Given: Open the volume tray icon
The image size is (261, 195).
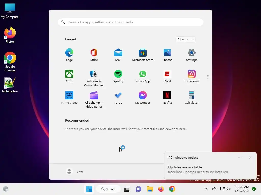Looking at the screenshot, I should pyautogui.click(x=228, y=189).
